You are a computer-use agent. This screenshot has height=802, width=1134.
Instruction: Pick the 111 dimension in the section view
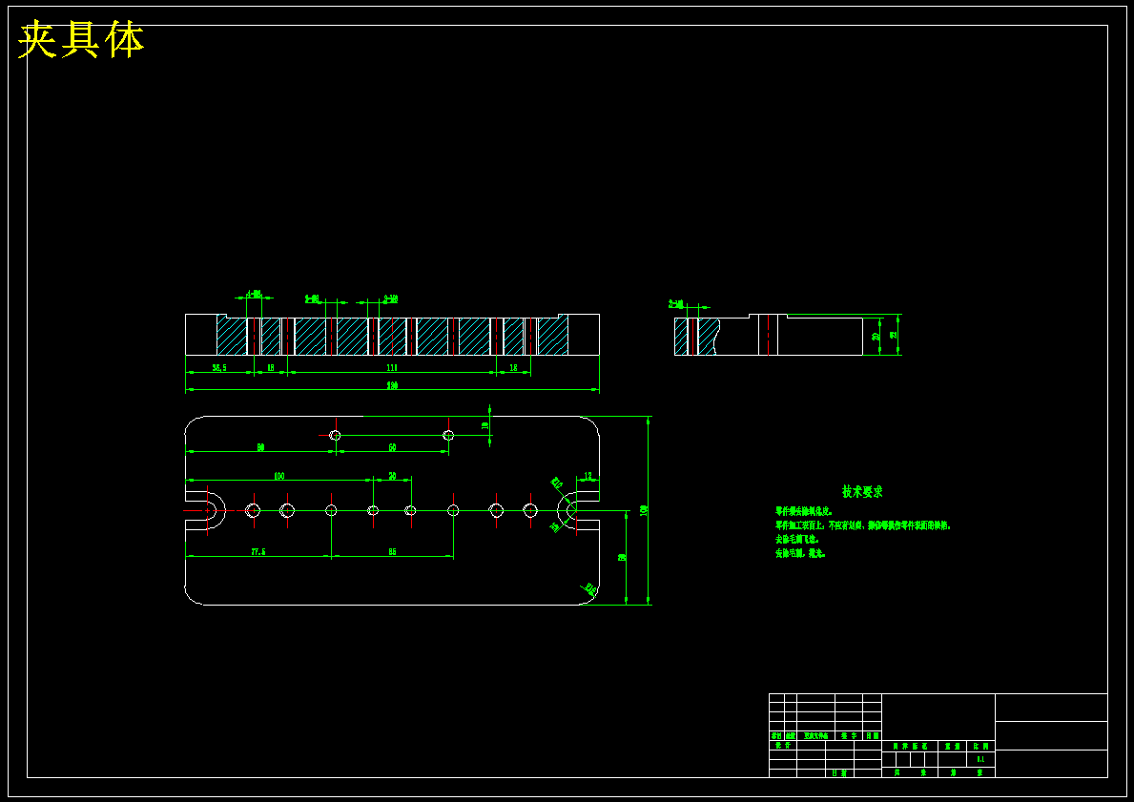(x=392, y=367)
